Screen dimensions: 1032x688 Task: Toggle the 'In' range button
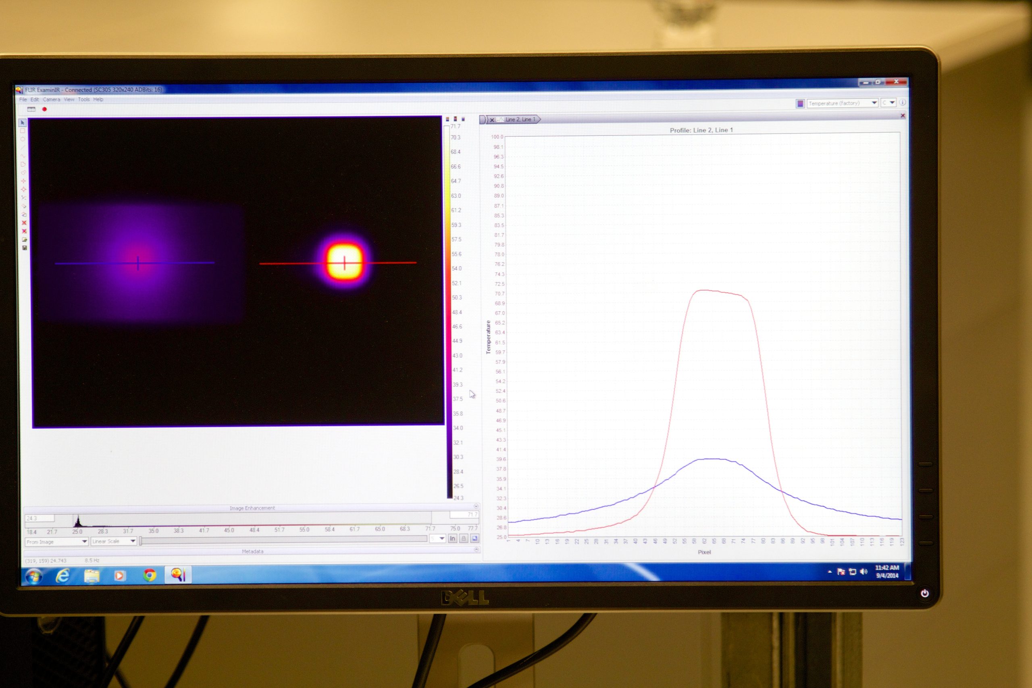click(x=452, y=538)
